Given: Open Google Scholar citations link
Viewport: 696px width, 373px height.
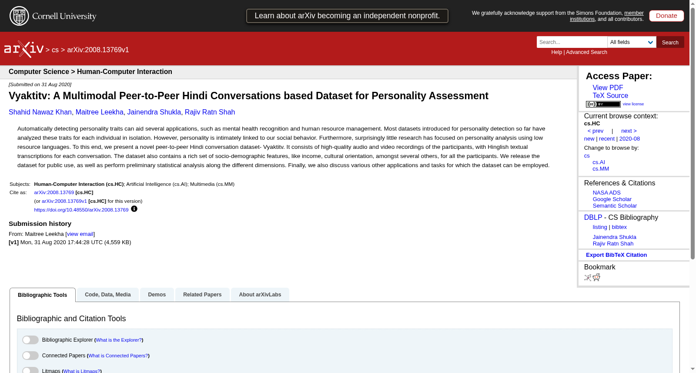Looking at the screenshot, I should [612, 199].
